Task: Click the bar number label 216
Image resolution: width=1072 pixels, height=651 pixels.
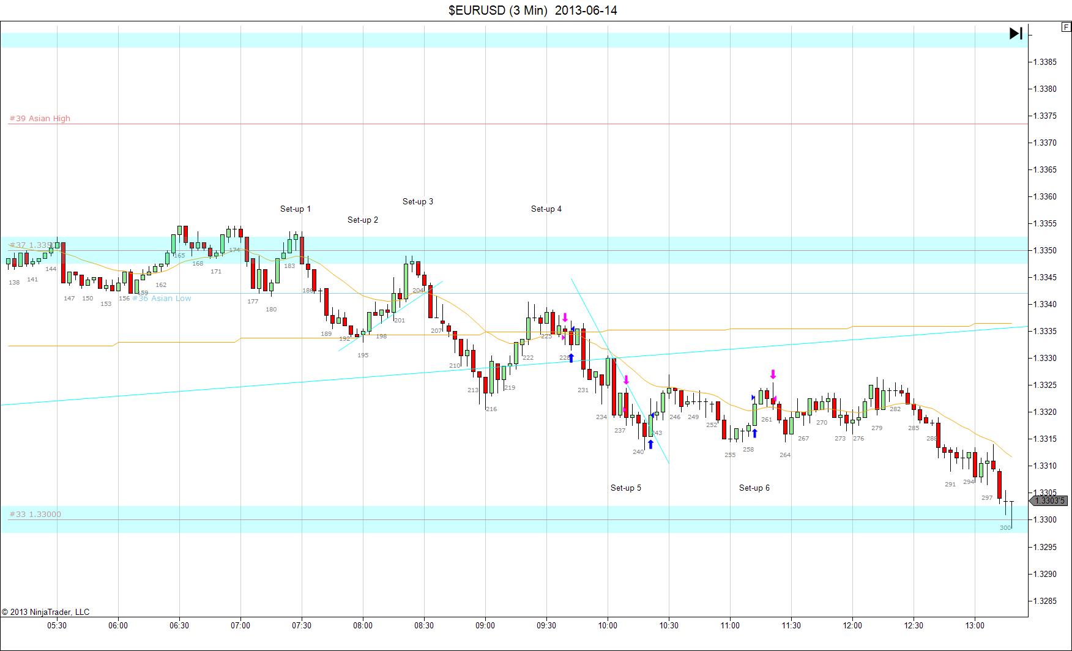Action: pos(491,409)
